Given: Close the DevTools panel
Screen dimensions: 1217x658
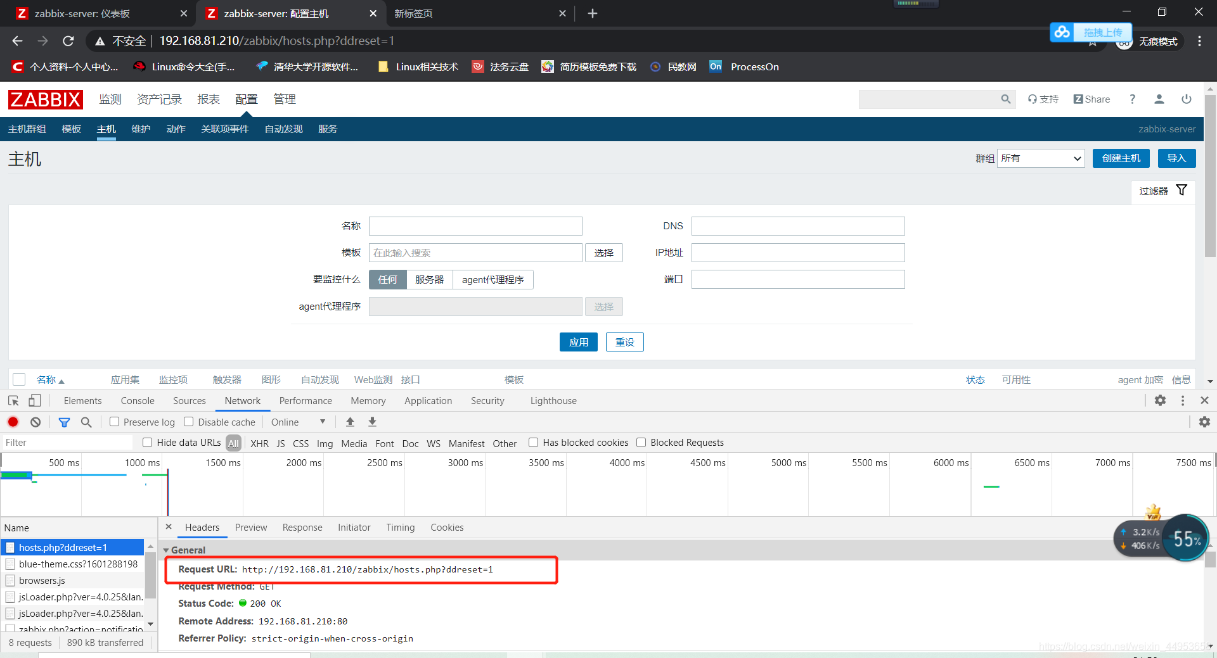Looking at the screenshot, I should (1205, 401).
